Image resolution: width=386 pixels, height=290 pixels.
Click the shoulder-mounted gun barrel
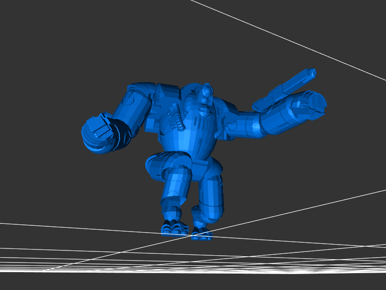(x=285, y=89)
